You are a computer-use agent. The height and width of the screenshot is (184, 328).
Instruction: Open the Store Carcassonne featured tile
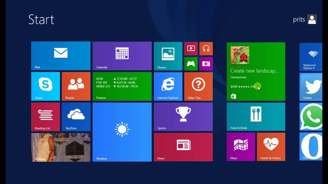point(256,72)
